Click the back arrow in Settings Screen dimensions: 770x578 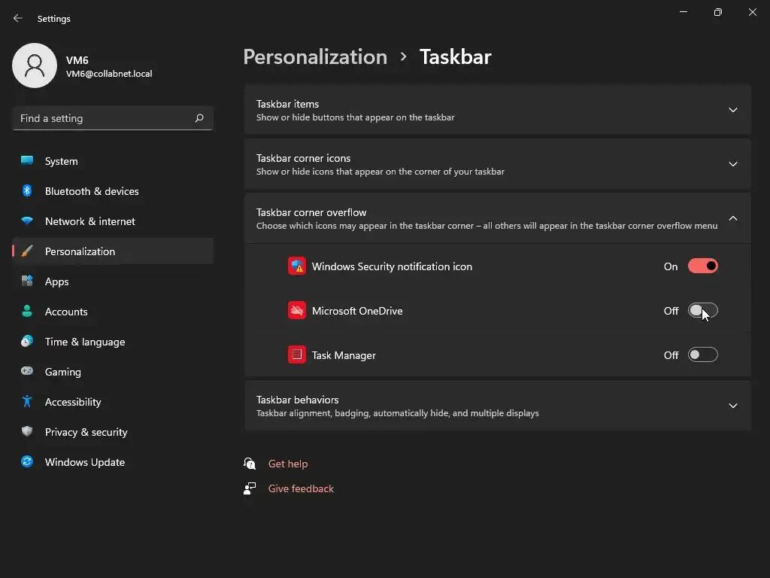click(x=18, y=18)
